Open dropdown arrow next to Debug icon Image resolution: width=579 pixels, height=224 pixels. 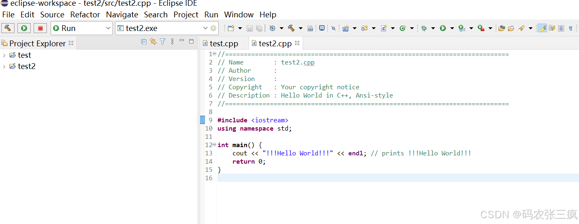(433, 28)
